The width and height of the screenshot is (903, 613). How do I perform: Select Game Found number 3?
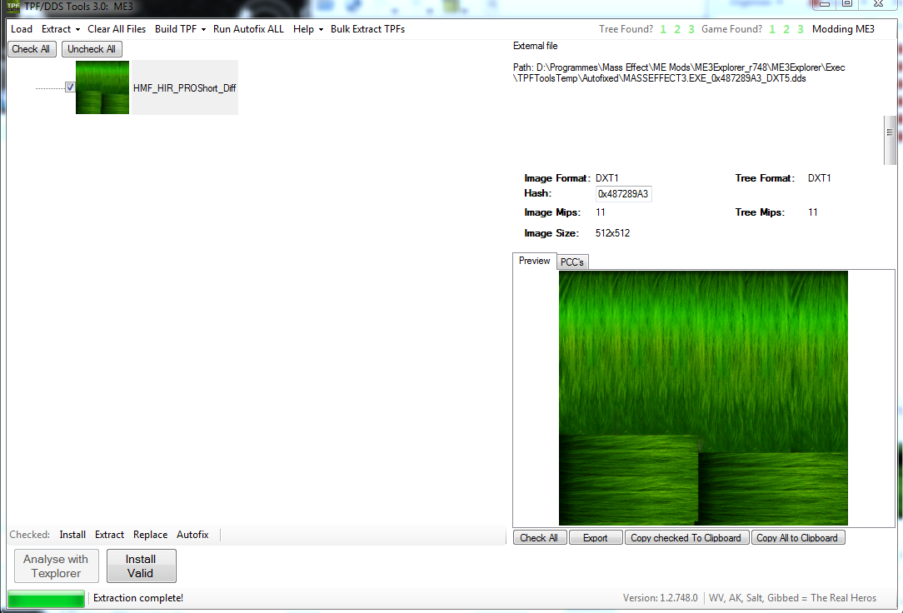[x=801, y=29]
